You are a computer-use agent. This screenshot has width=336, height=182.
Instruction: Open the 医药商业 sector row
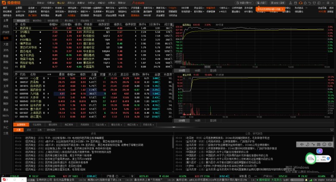(x=26, y=29)
